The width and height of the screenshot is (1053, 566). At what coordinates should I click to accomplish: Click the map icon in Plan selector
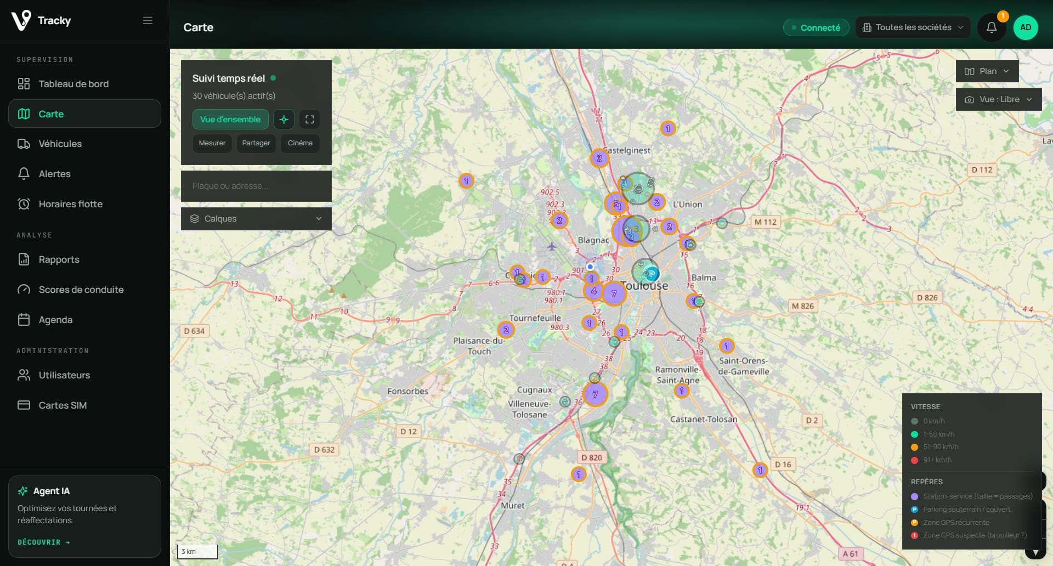click(970, 72)
